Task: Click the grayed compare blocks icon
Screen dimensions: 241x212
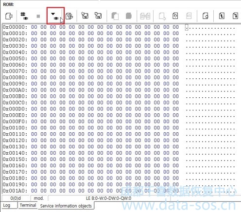Action: pyautogui.click(x=145, y=16)
